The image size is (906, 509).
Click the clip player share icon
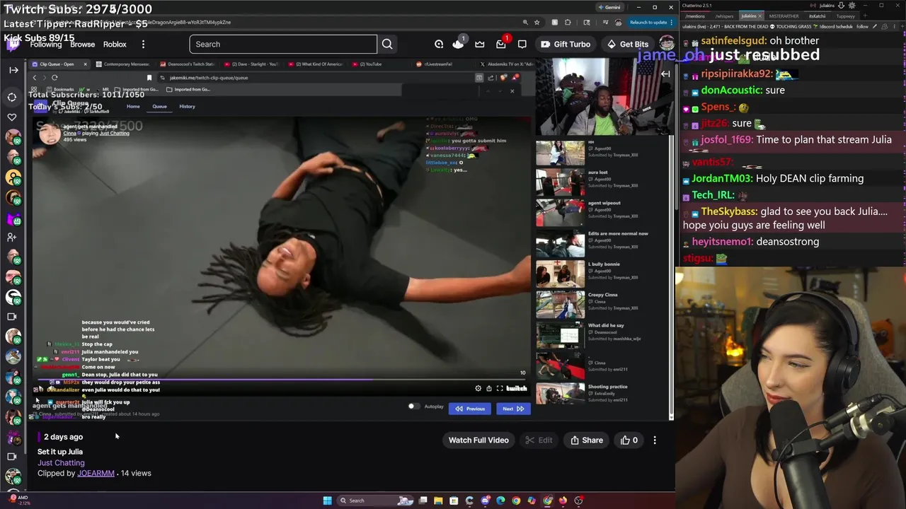tap(489, 388)
